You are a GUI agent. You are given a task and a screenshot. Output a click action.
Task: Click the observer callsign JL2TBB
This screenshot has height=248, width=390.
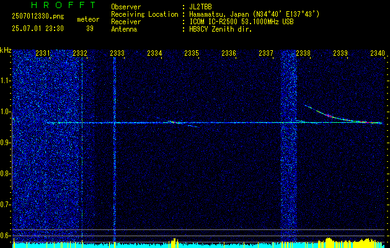[x=200, y=7]
